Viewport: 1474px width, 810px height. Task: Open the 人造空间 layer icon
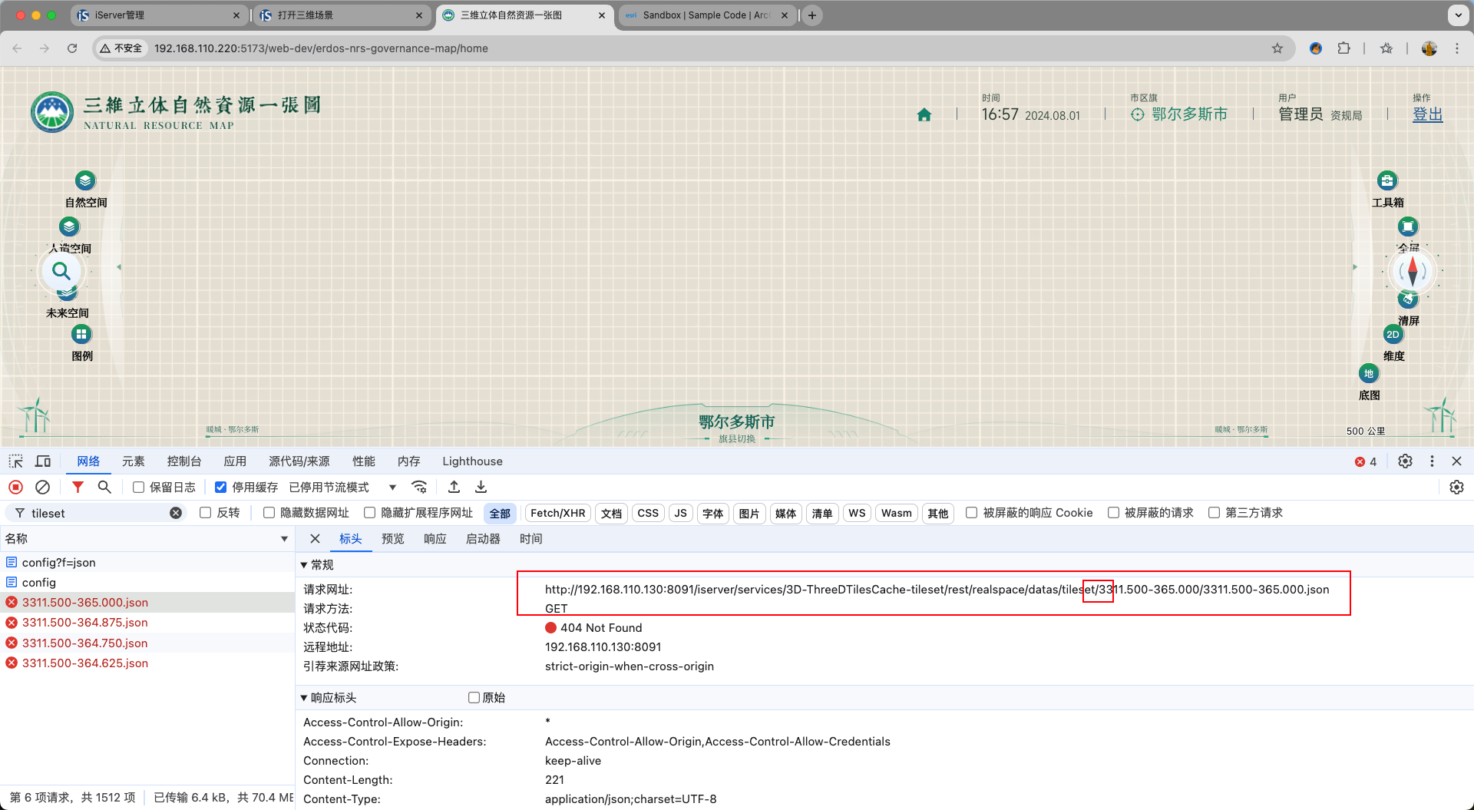point(69,226)
